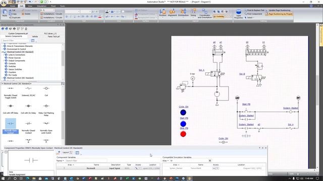
Task: Open Layer Properties
Action: coord(239,14)
